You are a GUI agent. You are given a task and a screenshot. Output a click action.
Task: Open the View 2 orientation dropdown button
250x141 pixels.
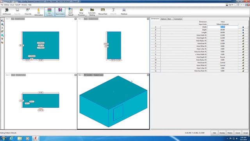(86, 19)
